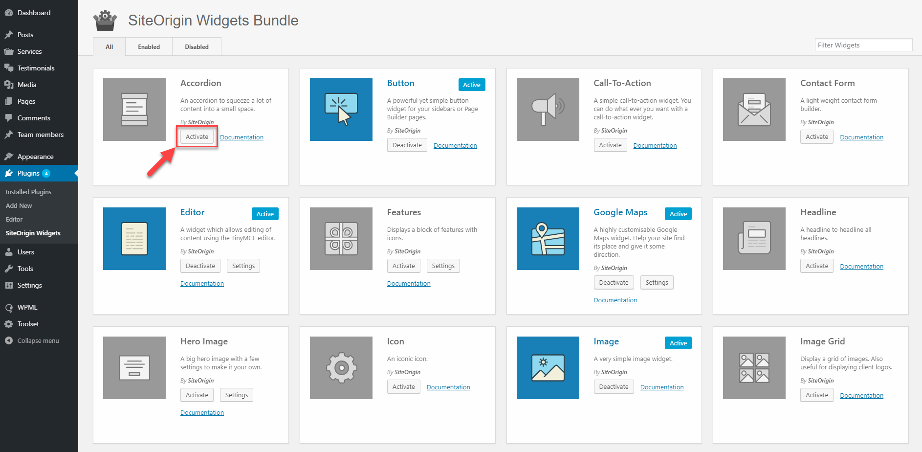922x452 pixels.
Task: Click the Call-To-Action megaphone icon
Action: pos(548,110)
